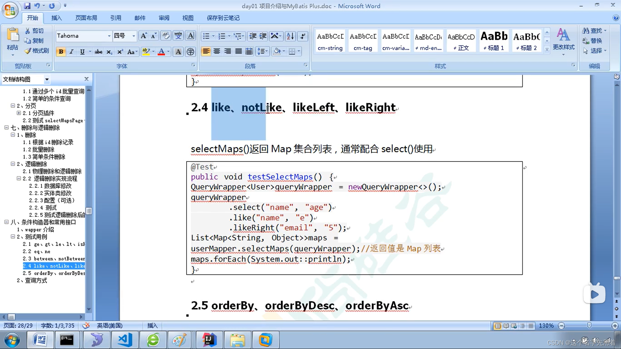Open the 查找 find tool
The height and width of the screenshot is (349, 621).
[595, 31]
